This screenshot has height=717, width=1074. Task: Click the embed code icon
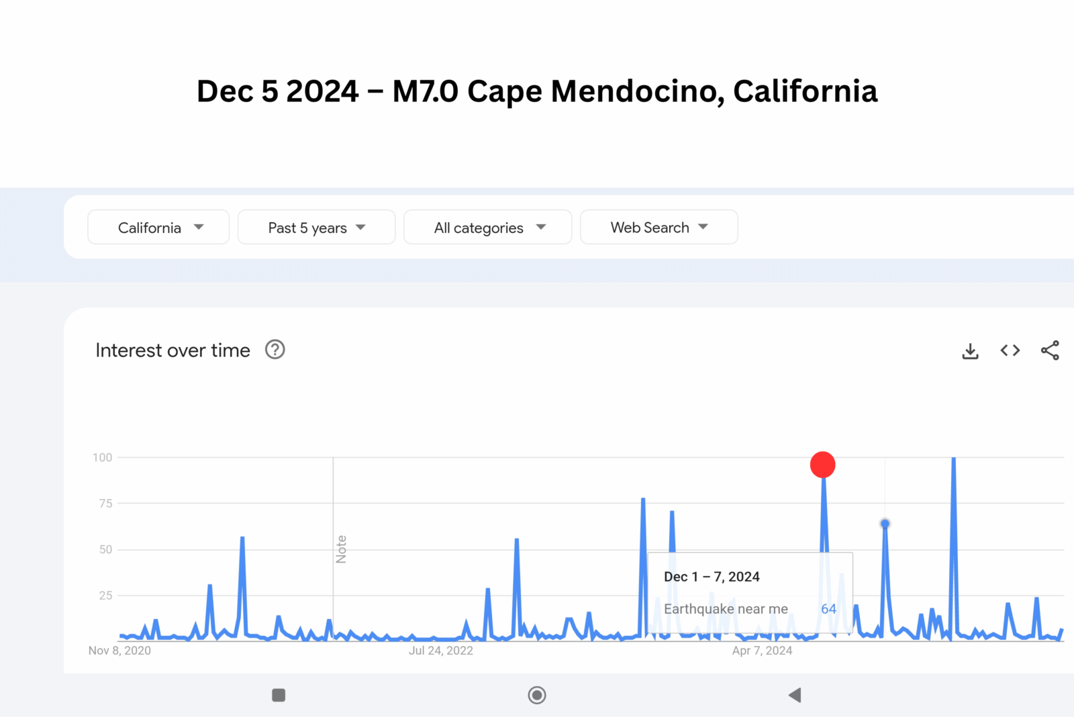[x=1010, y=350]
